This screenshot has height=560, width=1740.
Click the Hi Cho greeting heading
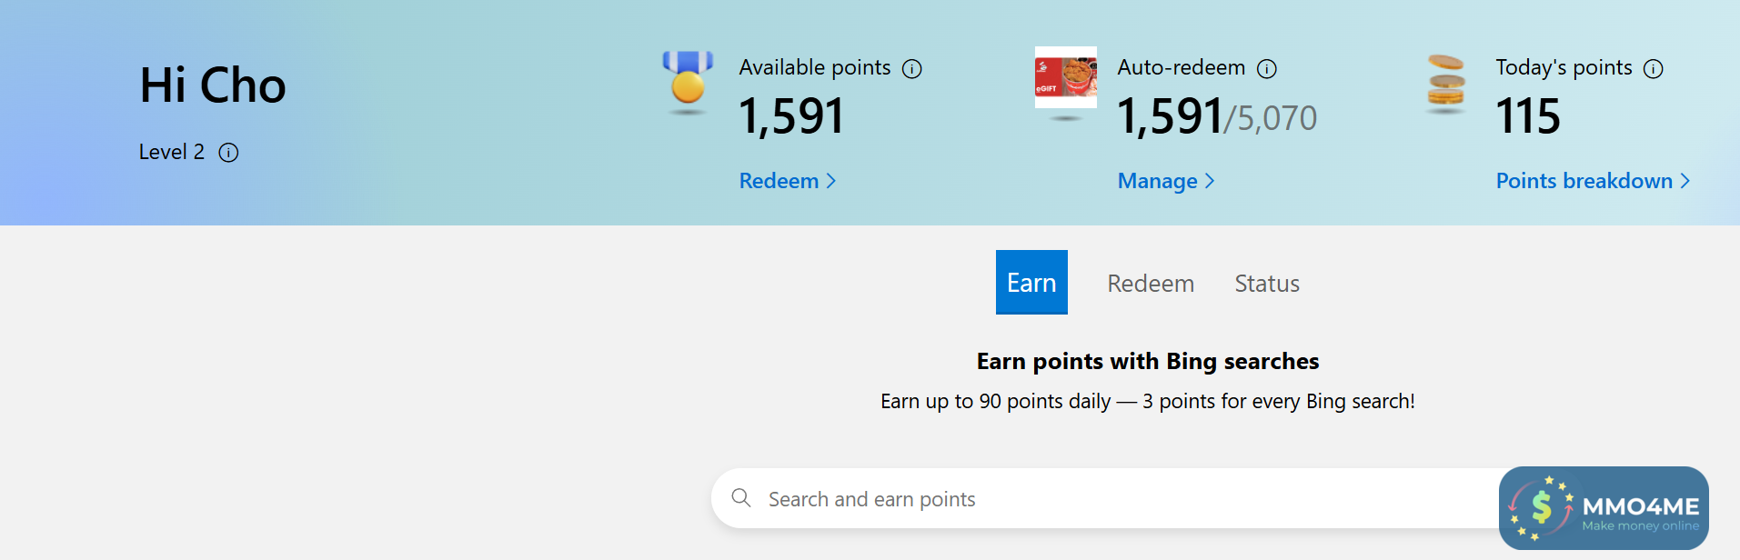213,85
